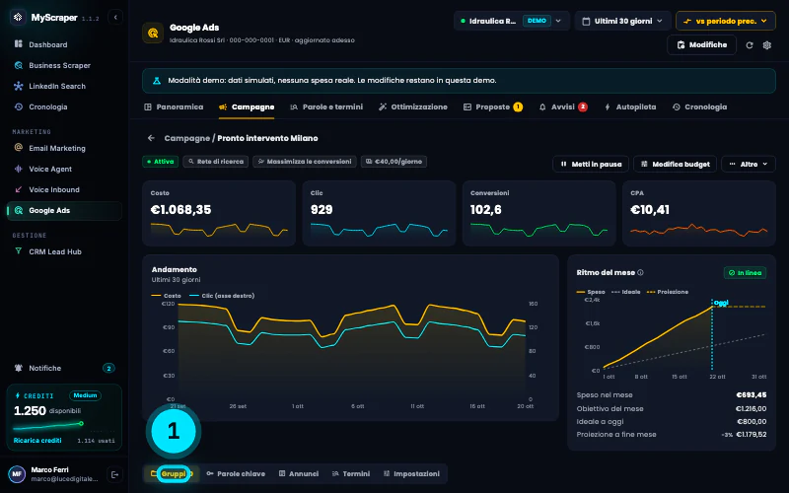Click the logout icon next to Marco Ferri
The height and width of the screenshot is (493, 789).
[114, 474]
